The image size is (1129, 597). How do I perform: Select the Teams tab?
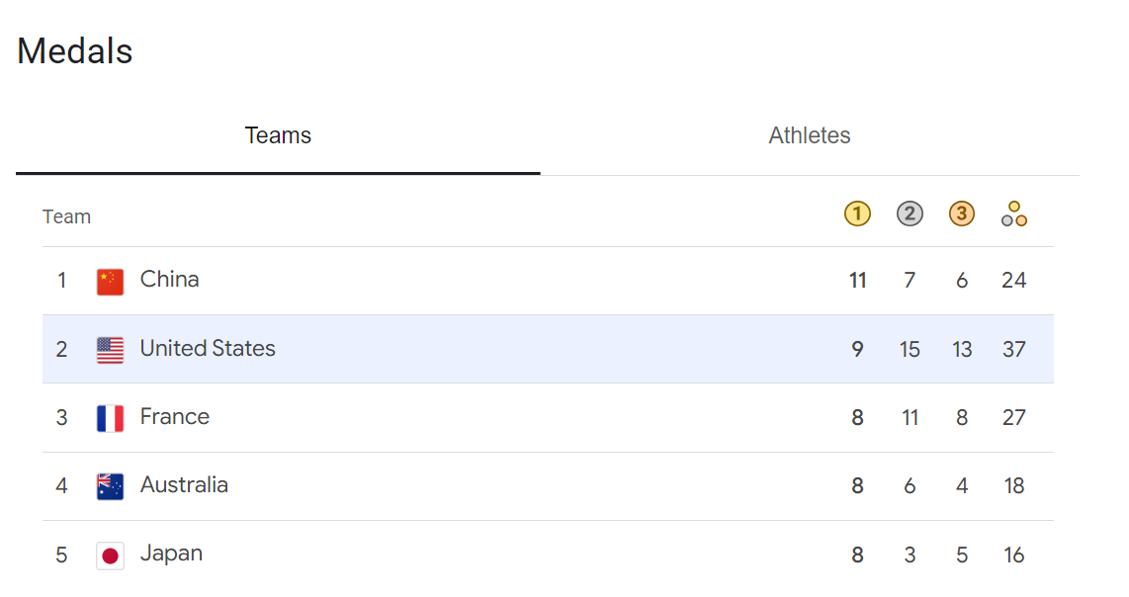pos(278,135)
